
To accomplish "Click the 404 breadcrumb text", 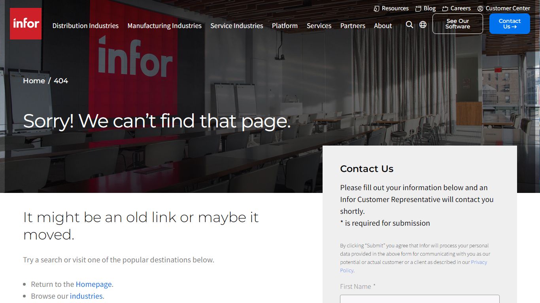I will pos(61,81).
